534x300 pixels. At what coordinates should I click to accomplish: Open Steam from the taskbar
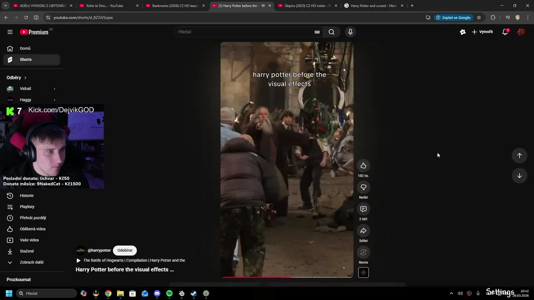coord(194,293)
